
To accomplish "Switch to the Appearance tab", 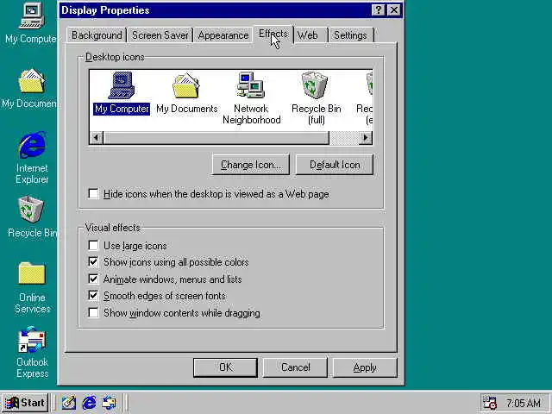I will pyautogui.click(x=223, y=35).
